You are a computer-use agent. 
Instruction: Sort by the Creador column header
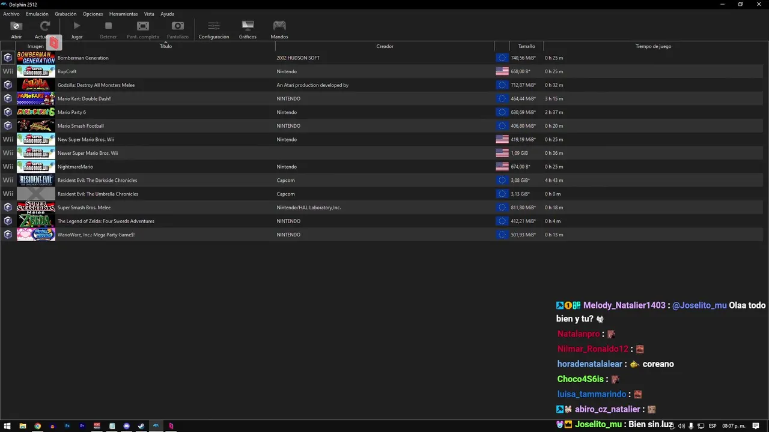click(x=385, y=46)
